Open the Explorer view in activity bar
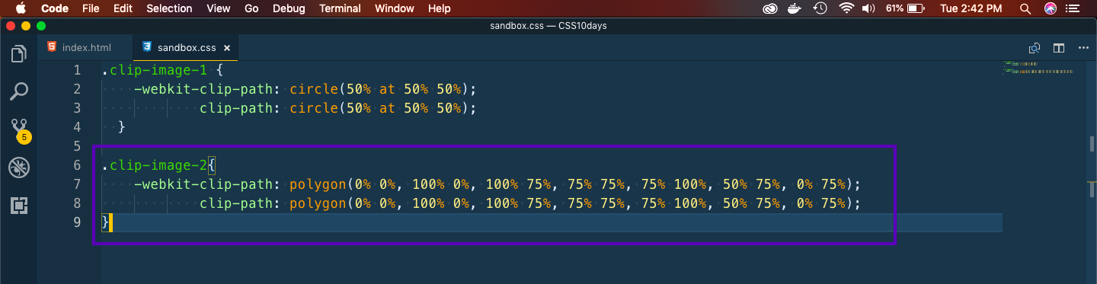 point(19,55)
